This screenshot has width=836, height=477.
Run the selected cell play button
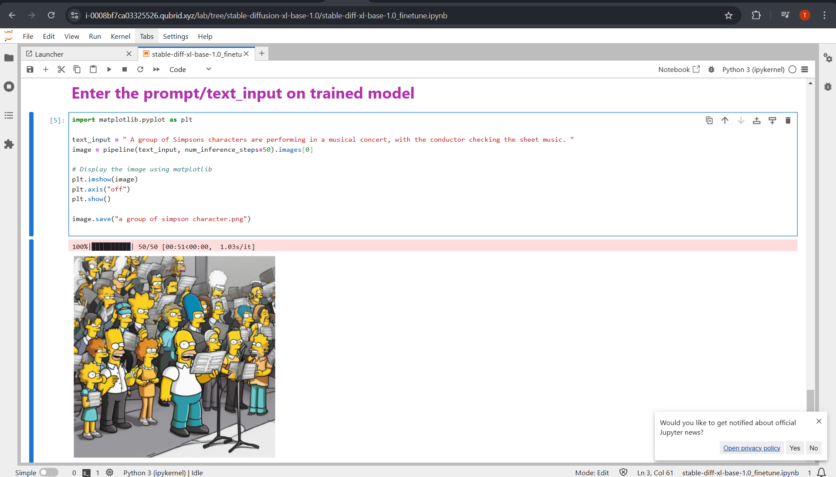109,69
